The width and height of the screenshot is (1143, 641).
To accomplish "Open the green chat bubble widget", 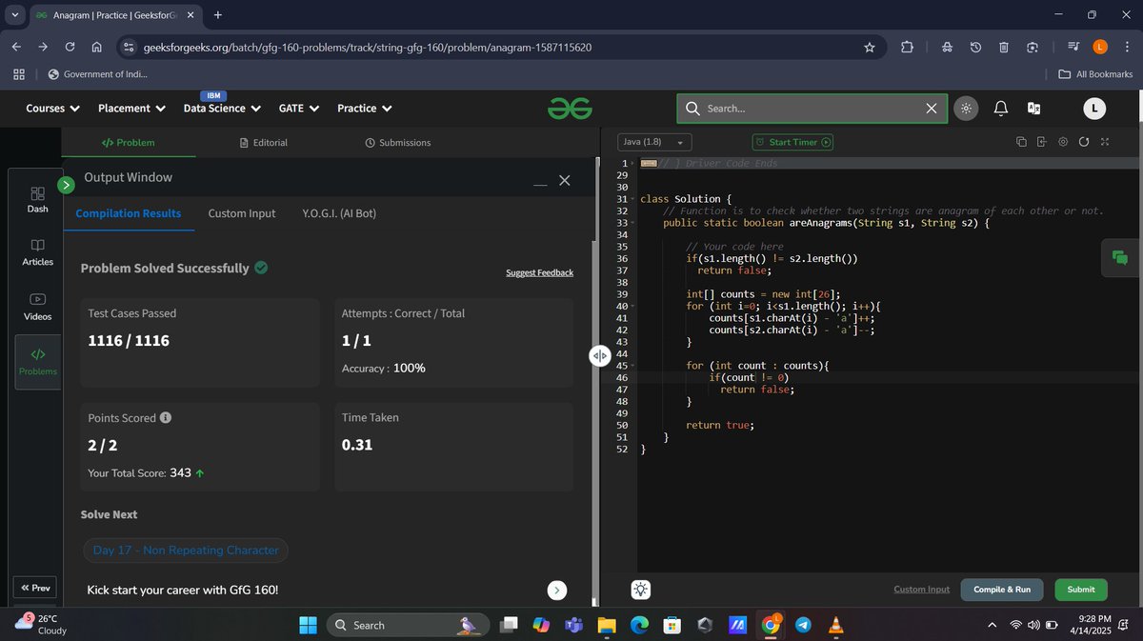I will (x=1120, y=258).
